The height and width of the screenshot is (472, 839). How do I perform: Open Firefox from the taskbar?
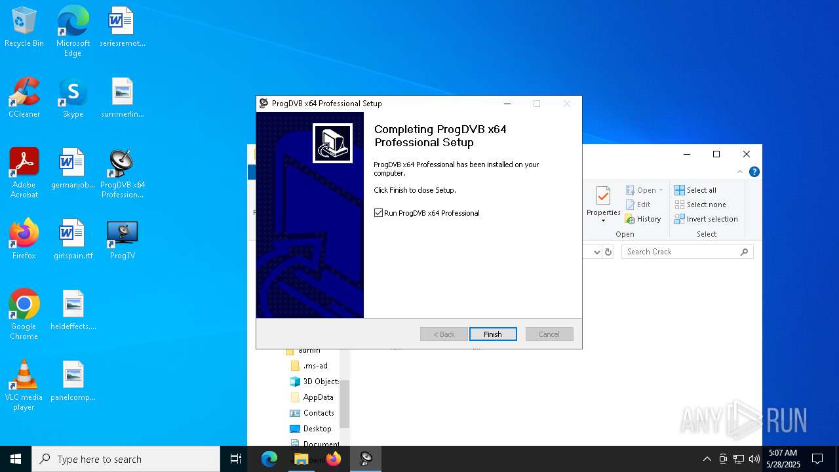tap(334, 459)
